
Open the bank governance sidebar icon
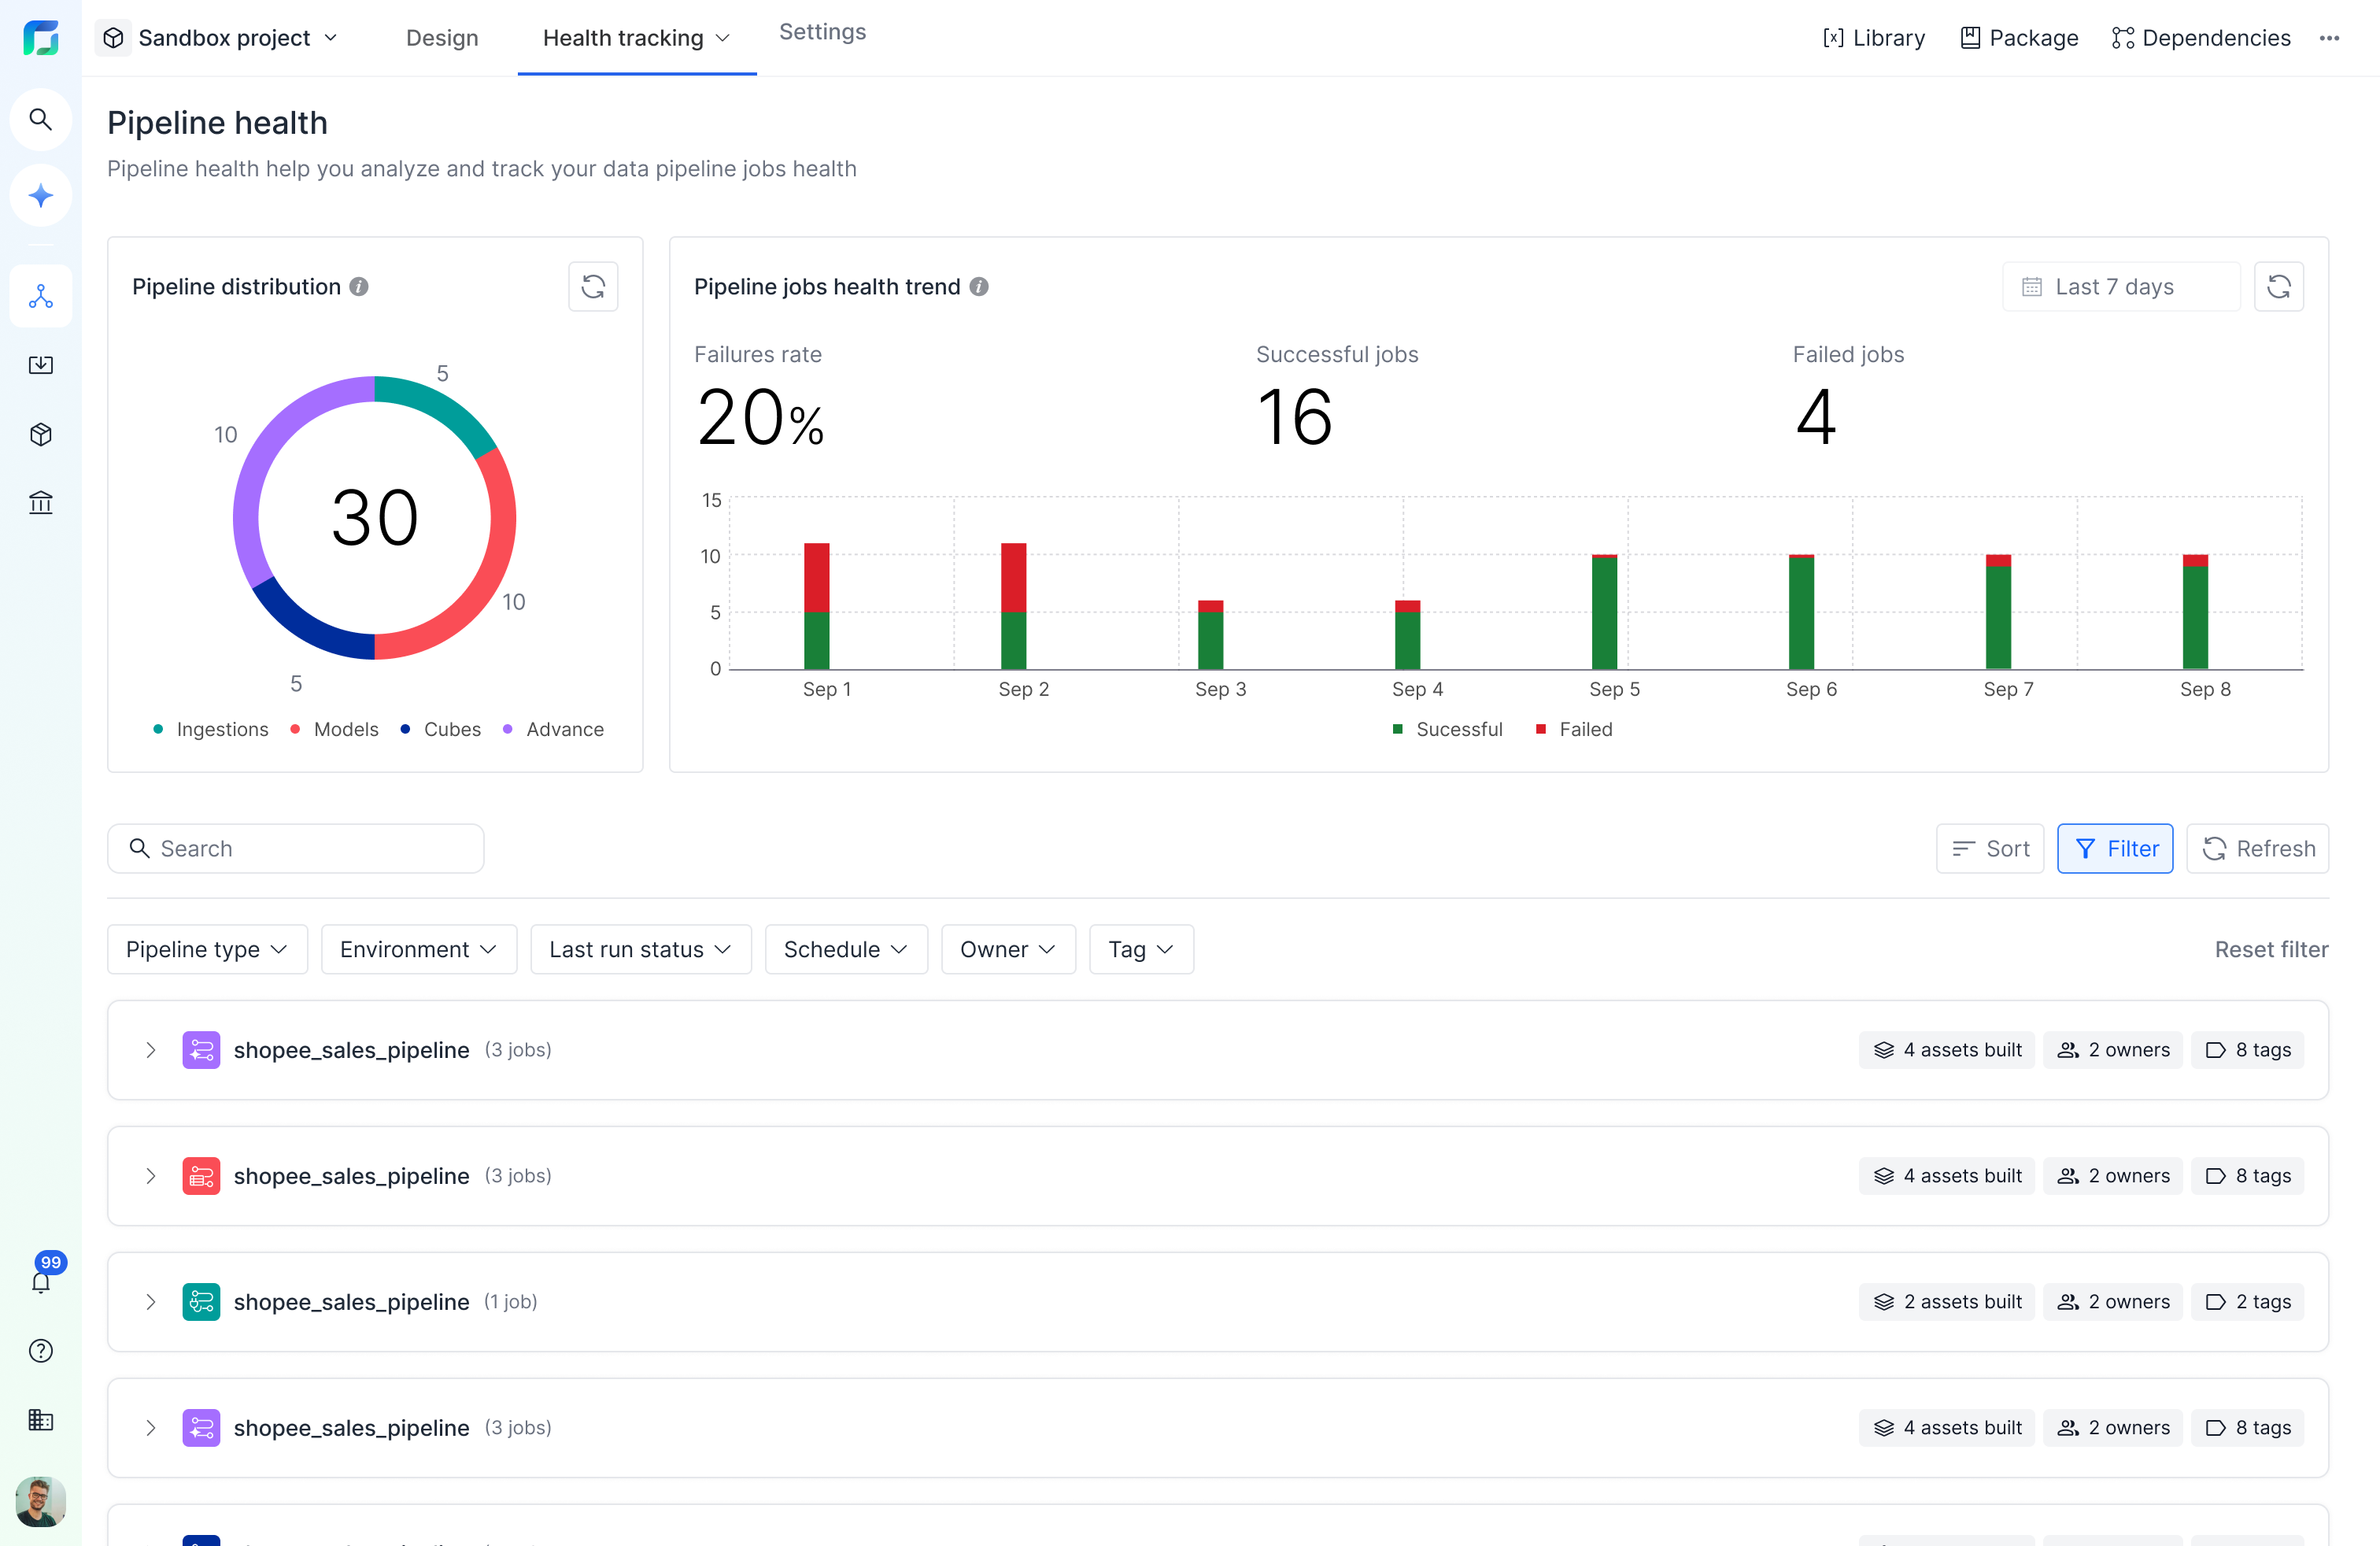tap(40, 503)
